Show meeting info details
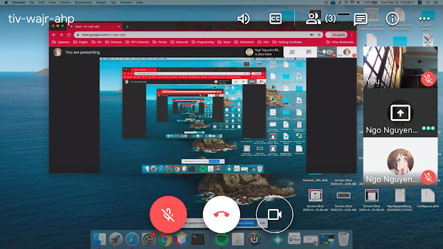Image resolution: width=443 pixels, height=249 pixels. pos(392,19)
